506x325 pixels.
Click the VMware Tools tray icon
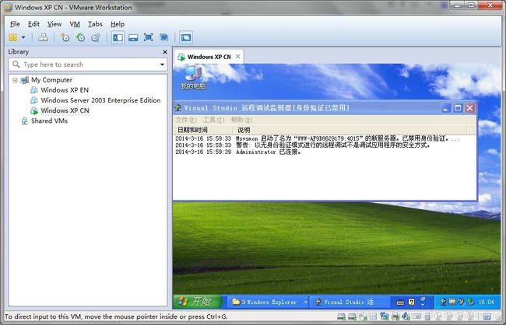452,302
